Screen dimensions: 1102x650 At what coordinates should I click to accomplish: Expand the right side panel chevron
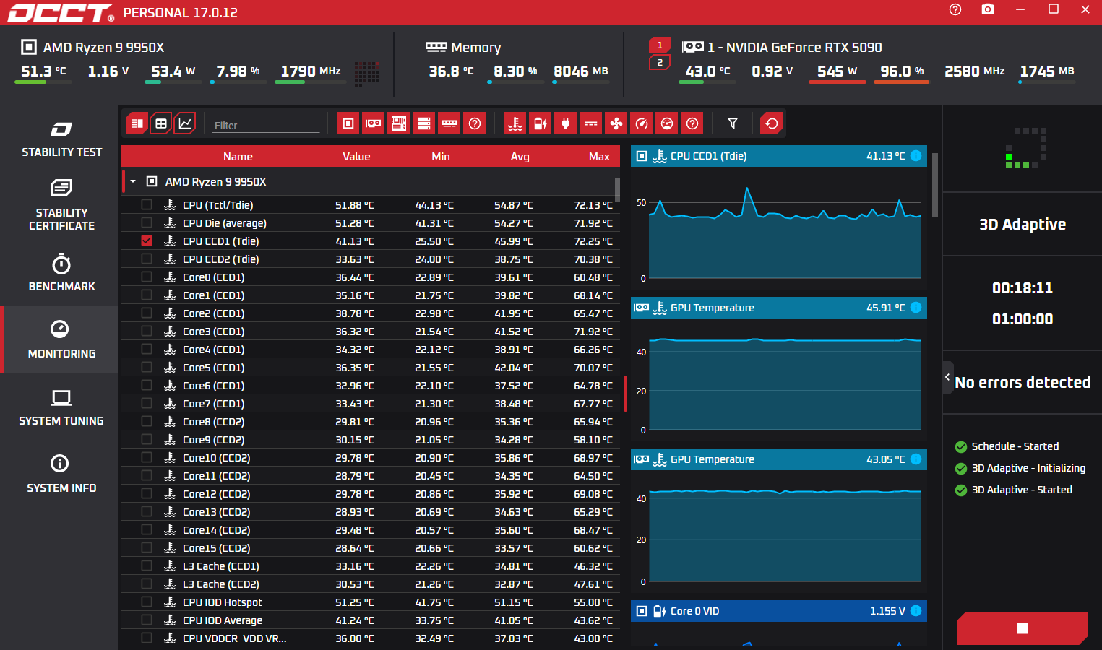click(947, 377)
